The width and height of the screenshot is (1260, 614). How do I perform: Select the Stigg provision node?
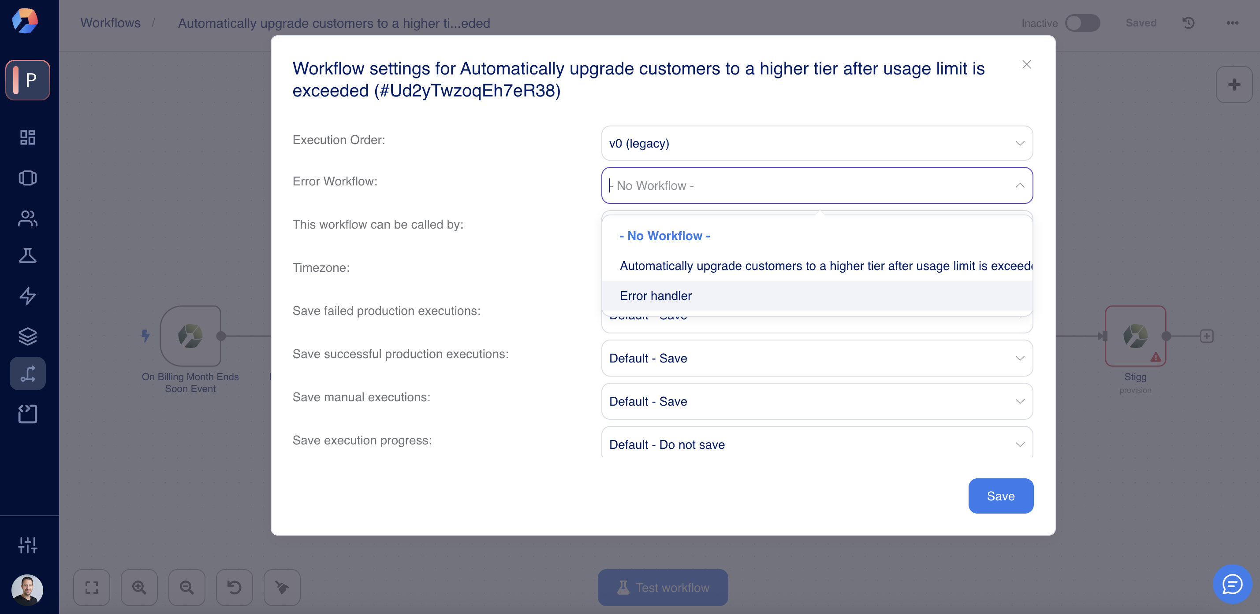coord(1135,336)
